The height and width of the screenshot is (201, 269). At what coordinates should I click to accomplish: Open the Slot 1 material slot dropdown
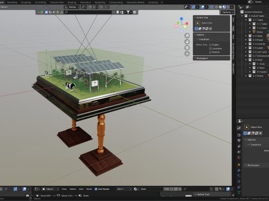click(124, 189)
